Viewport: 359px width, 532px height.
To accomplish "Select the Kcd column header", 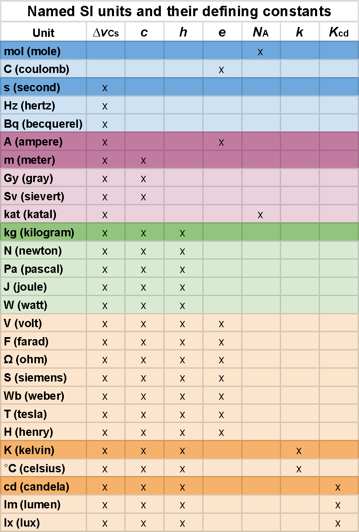I will pyautogui.click(x=339, y=33).
